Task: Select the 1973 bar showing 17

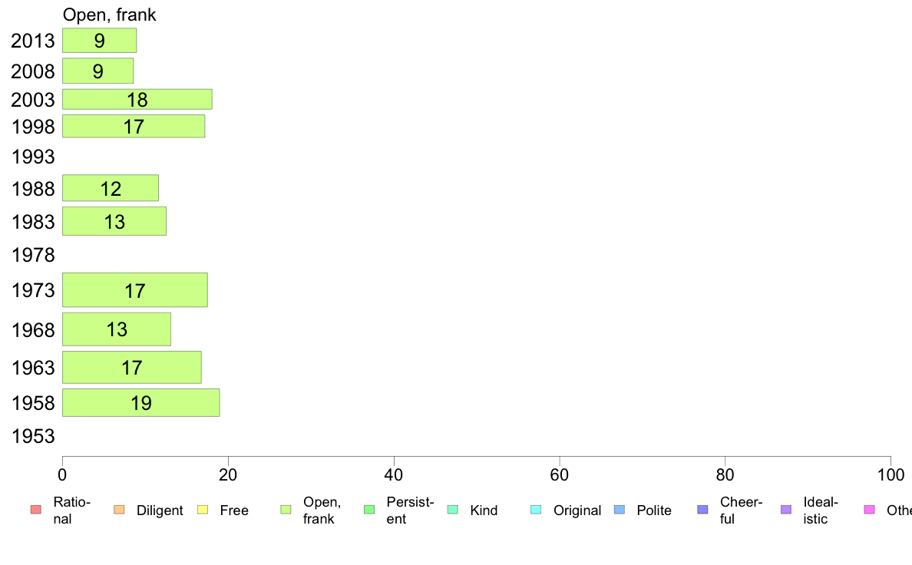Action: [135, 290]
